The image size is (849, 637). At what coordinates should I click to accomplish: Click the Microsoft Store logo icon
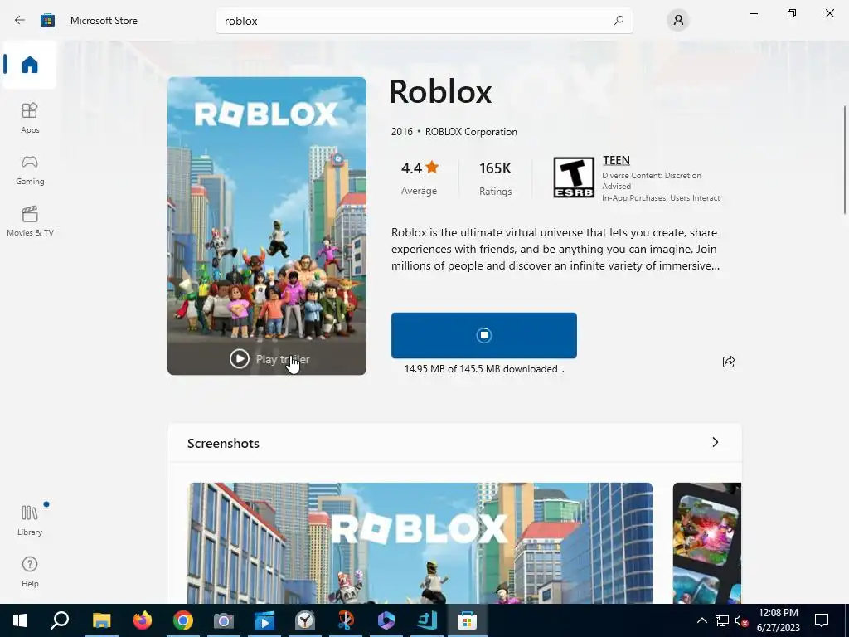[x=47, y=21]
